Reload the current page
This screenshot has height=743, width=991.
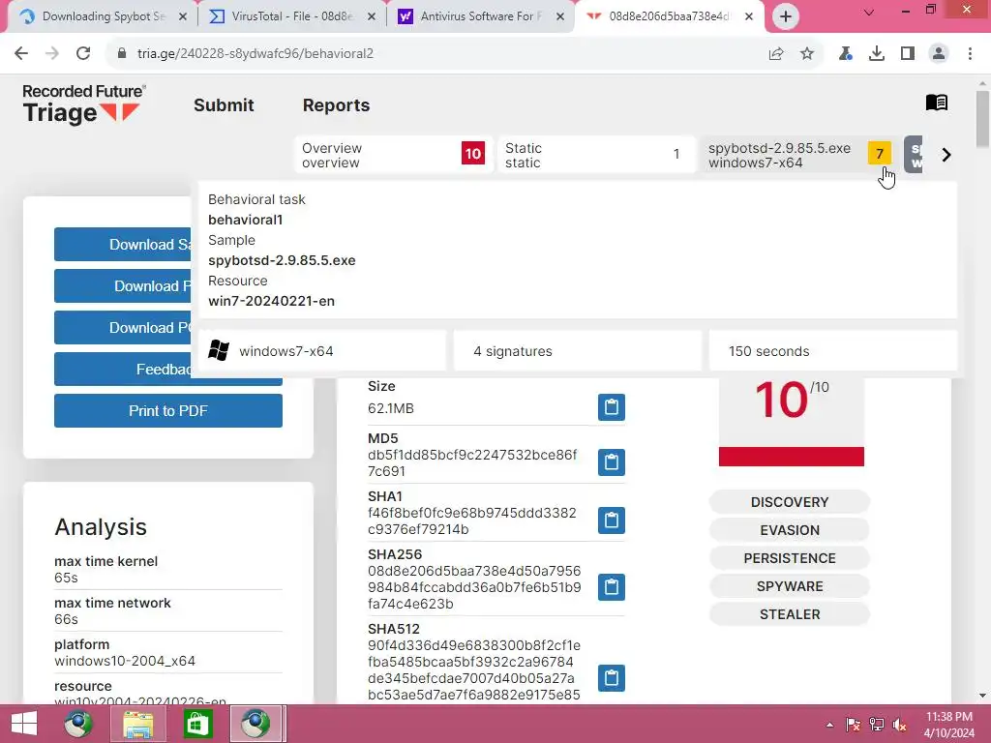point(83,53)
